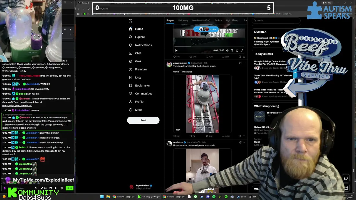Click the green Chat send button
The width and height of the screenshot is (356, 200).
point(70,188)
